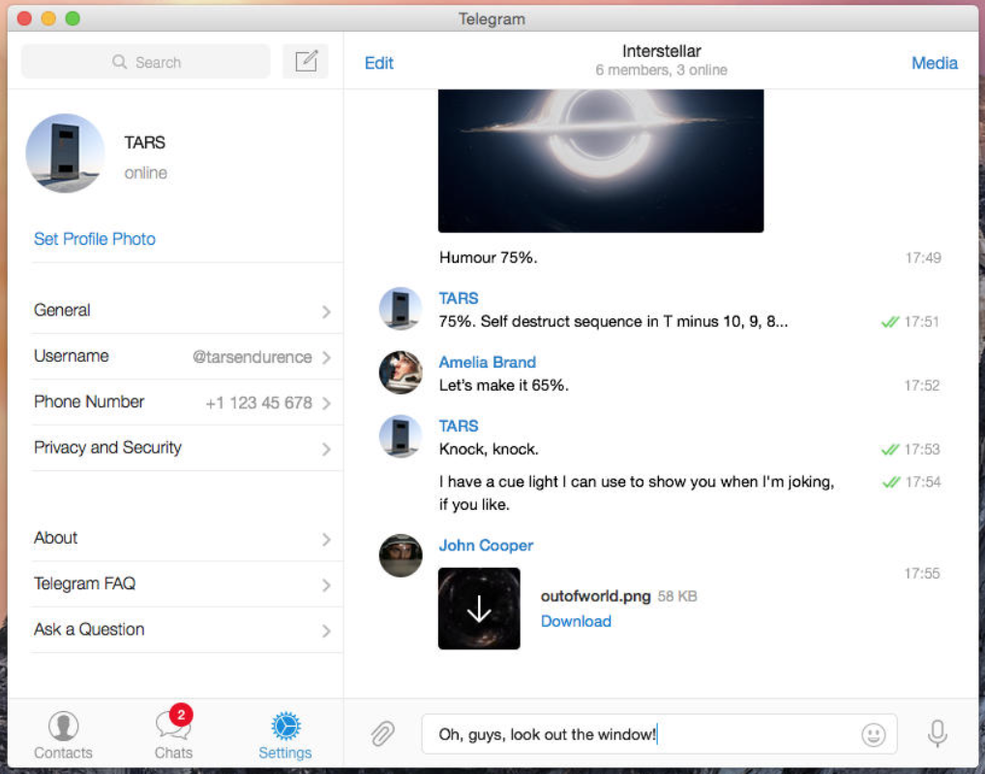Open the Media button for Interstellar chat
985x774 pixels.
point(934,63)
